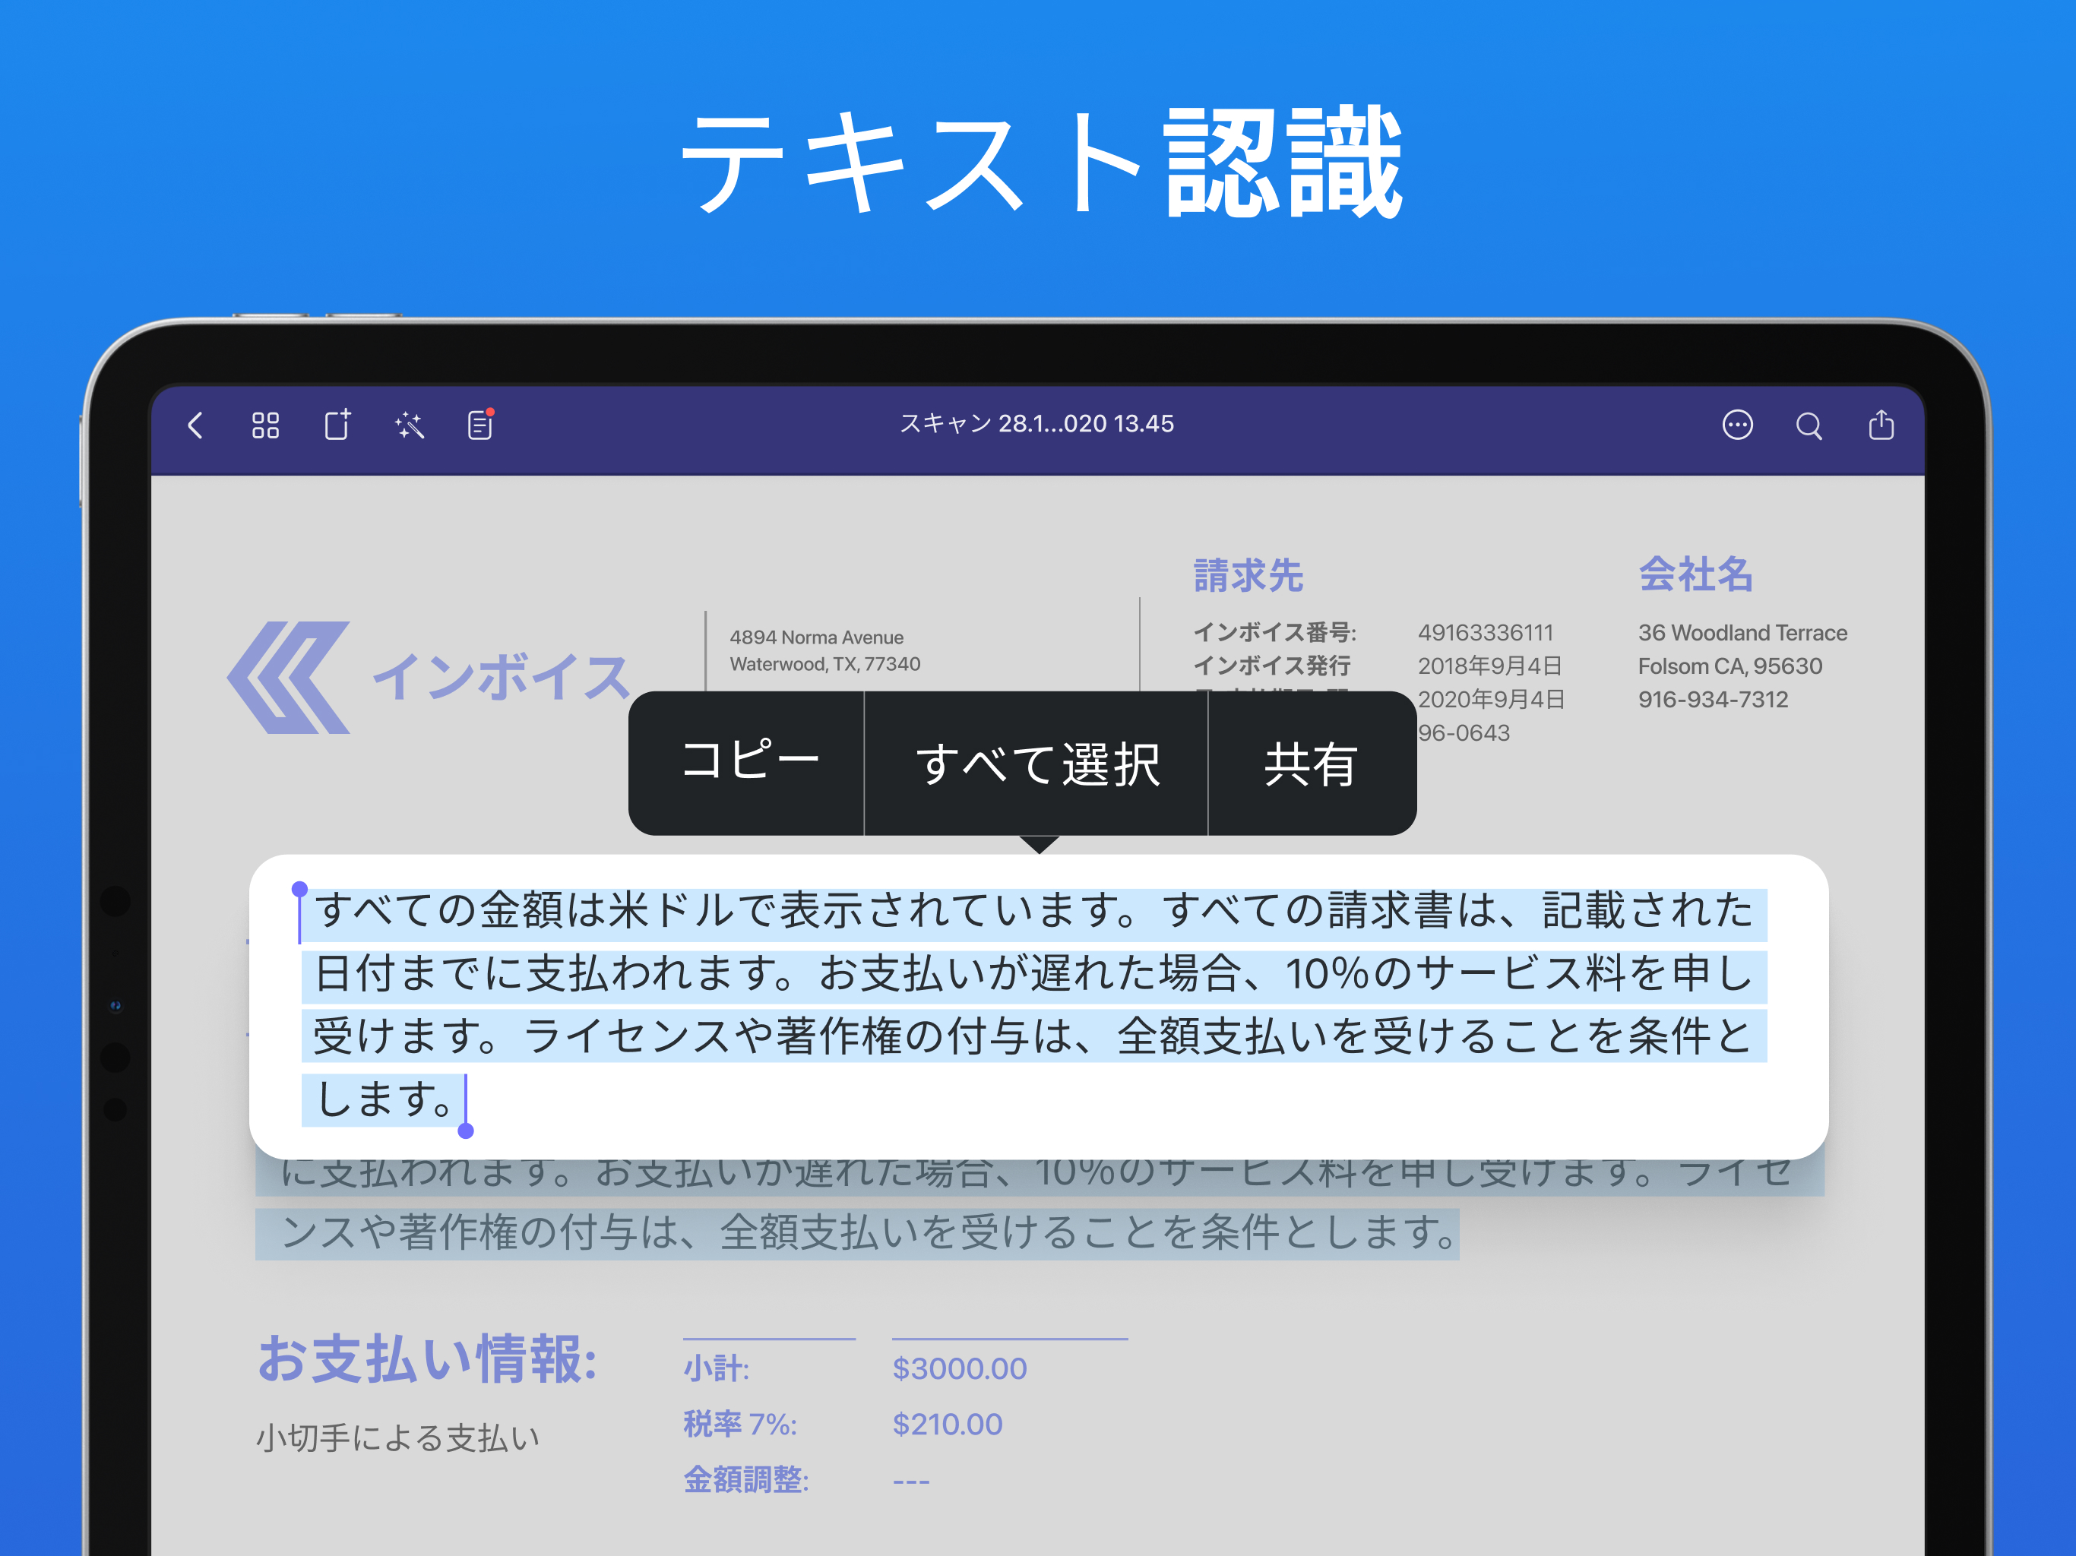Go back with the back arrow
The height and width of the screenshot is (1556, 2076).
point(196,425)
